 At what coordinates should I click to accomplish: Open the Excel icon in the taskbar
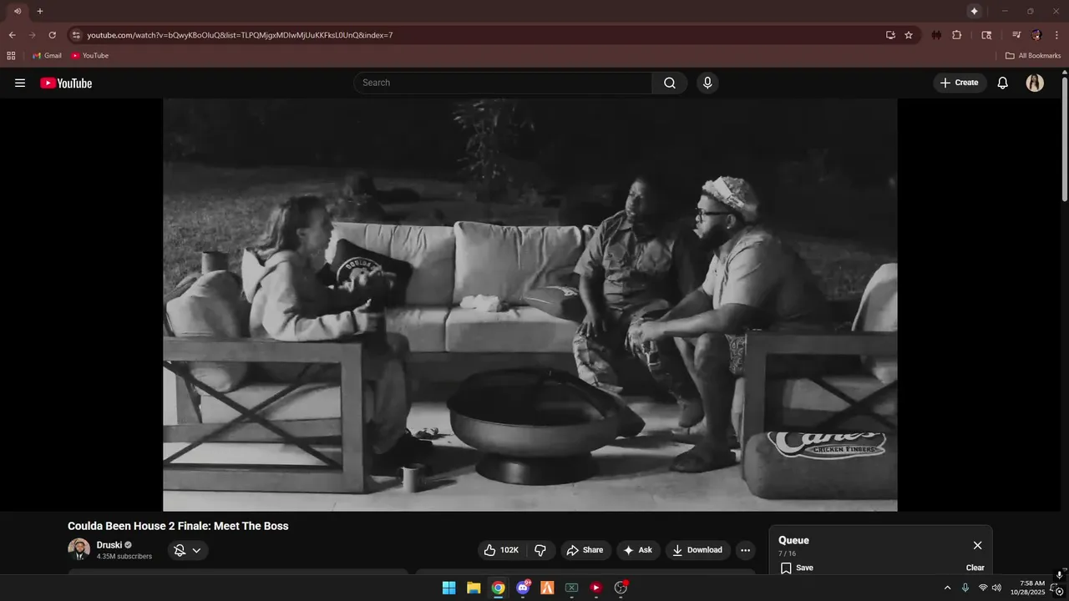571,588
